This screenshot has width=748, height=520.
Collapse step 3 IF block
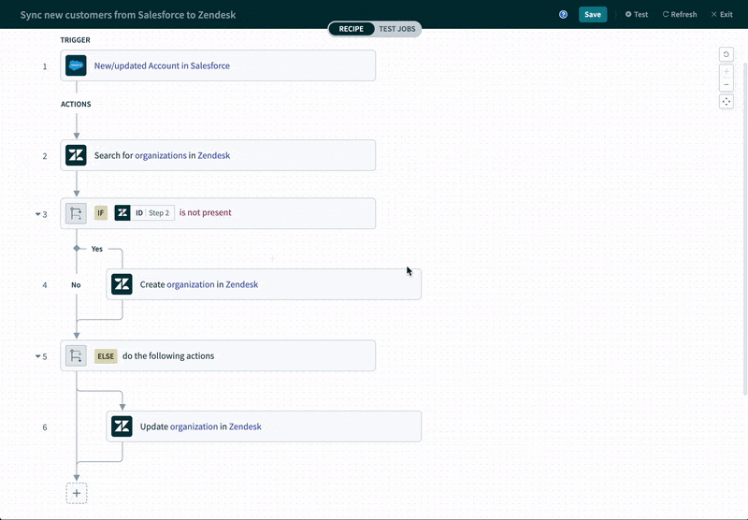(x=37, y=214)
